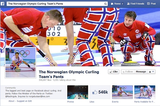
Task: Open the gear settings dropdown
Action: [x=151, y=72]
